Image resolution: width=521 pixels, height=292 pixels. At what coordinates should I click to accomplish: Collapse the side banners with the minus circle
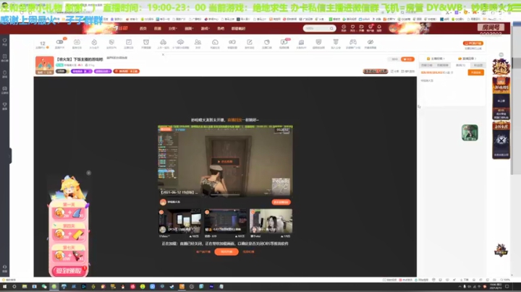501,55
